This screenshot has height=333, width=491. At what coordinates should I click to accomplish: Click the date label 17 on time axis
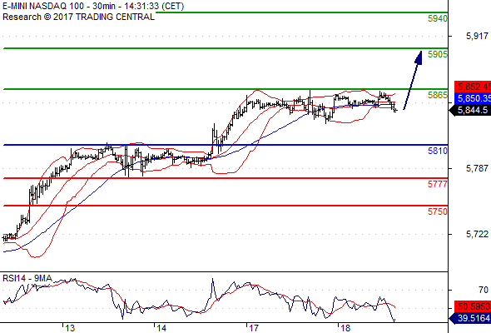point(253,328)
